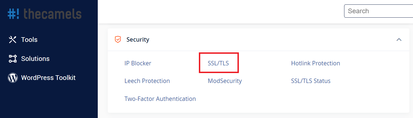413x118 pixels.
Task: Open the WordPress Toolkit sidebar label
Action: coord(48,78)
